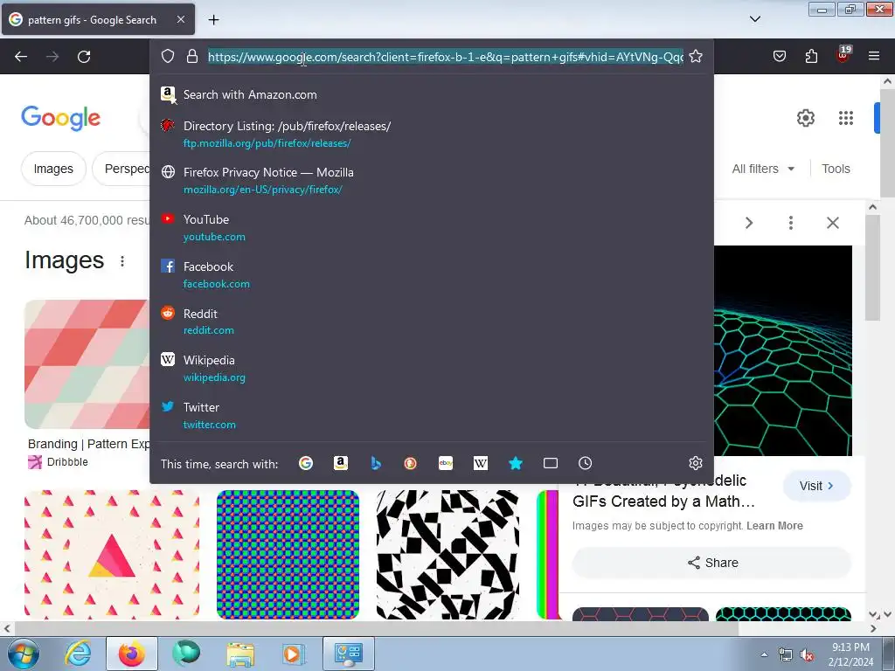This screenshot has width=895, height=671.
Task: Choose Reddit suggestion
Action: (432, 322)
